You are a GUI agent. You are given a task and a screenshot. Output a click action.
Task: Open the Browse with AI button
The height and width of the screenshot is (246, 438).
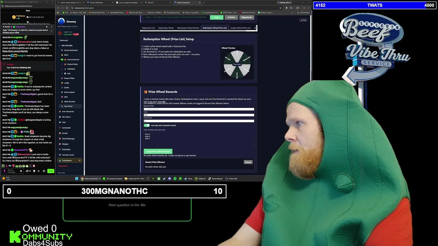(x=285, y=3)
